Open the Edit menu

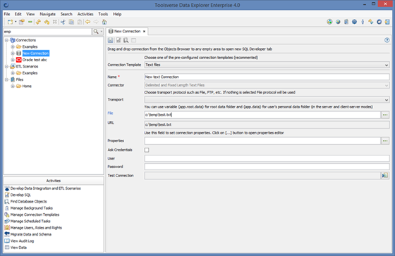(x=18, y=14)
